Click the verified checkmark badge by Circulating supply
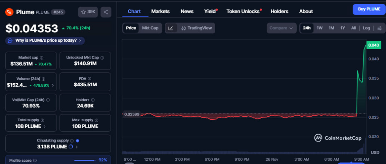The width and height of the screenshot is (386, 164). pyautogui.click(x=78, y=141)
